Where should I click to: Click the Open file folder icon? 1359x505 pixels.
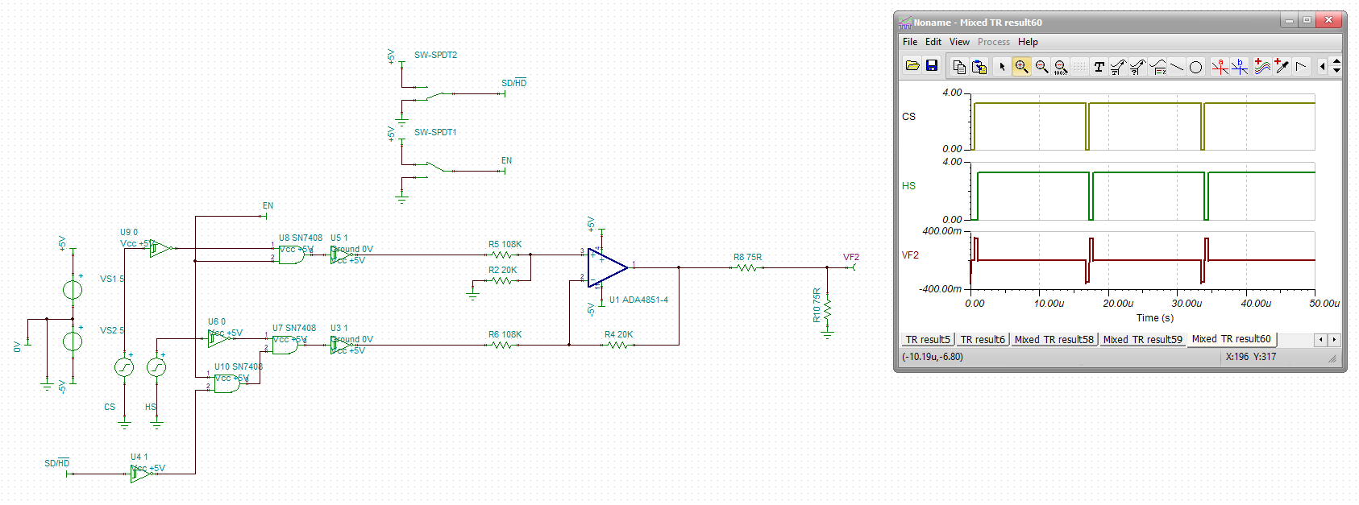tap(912, 66)
